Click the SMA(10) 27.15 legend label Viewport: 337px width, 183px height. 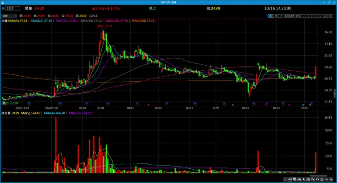[x=41, y=21]
